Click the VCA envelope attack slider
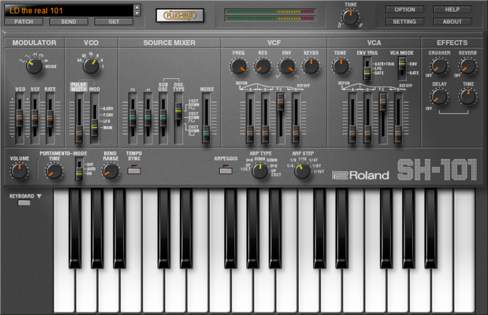The width and height of the screenshot is (488, 315). pyautogui.click(x=352, y=118)
